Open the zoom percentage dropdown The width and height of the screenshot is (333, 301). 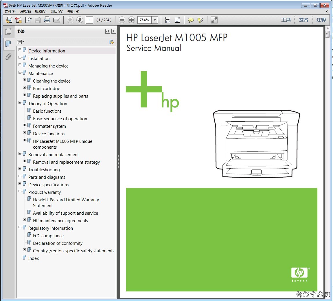pos(155,20)
